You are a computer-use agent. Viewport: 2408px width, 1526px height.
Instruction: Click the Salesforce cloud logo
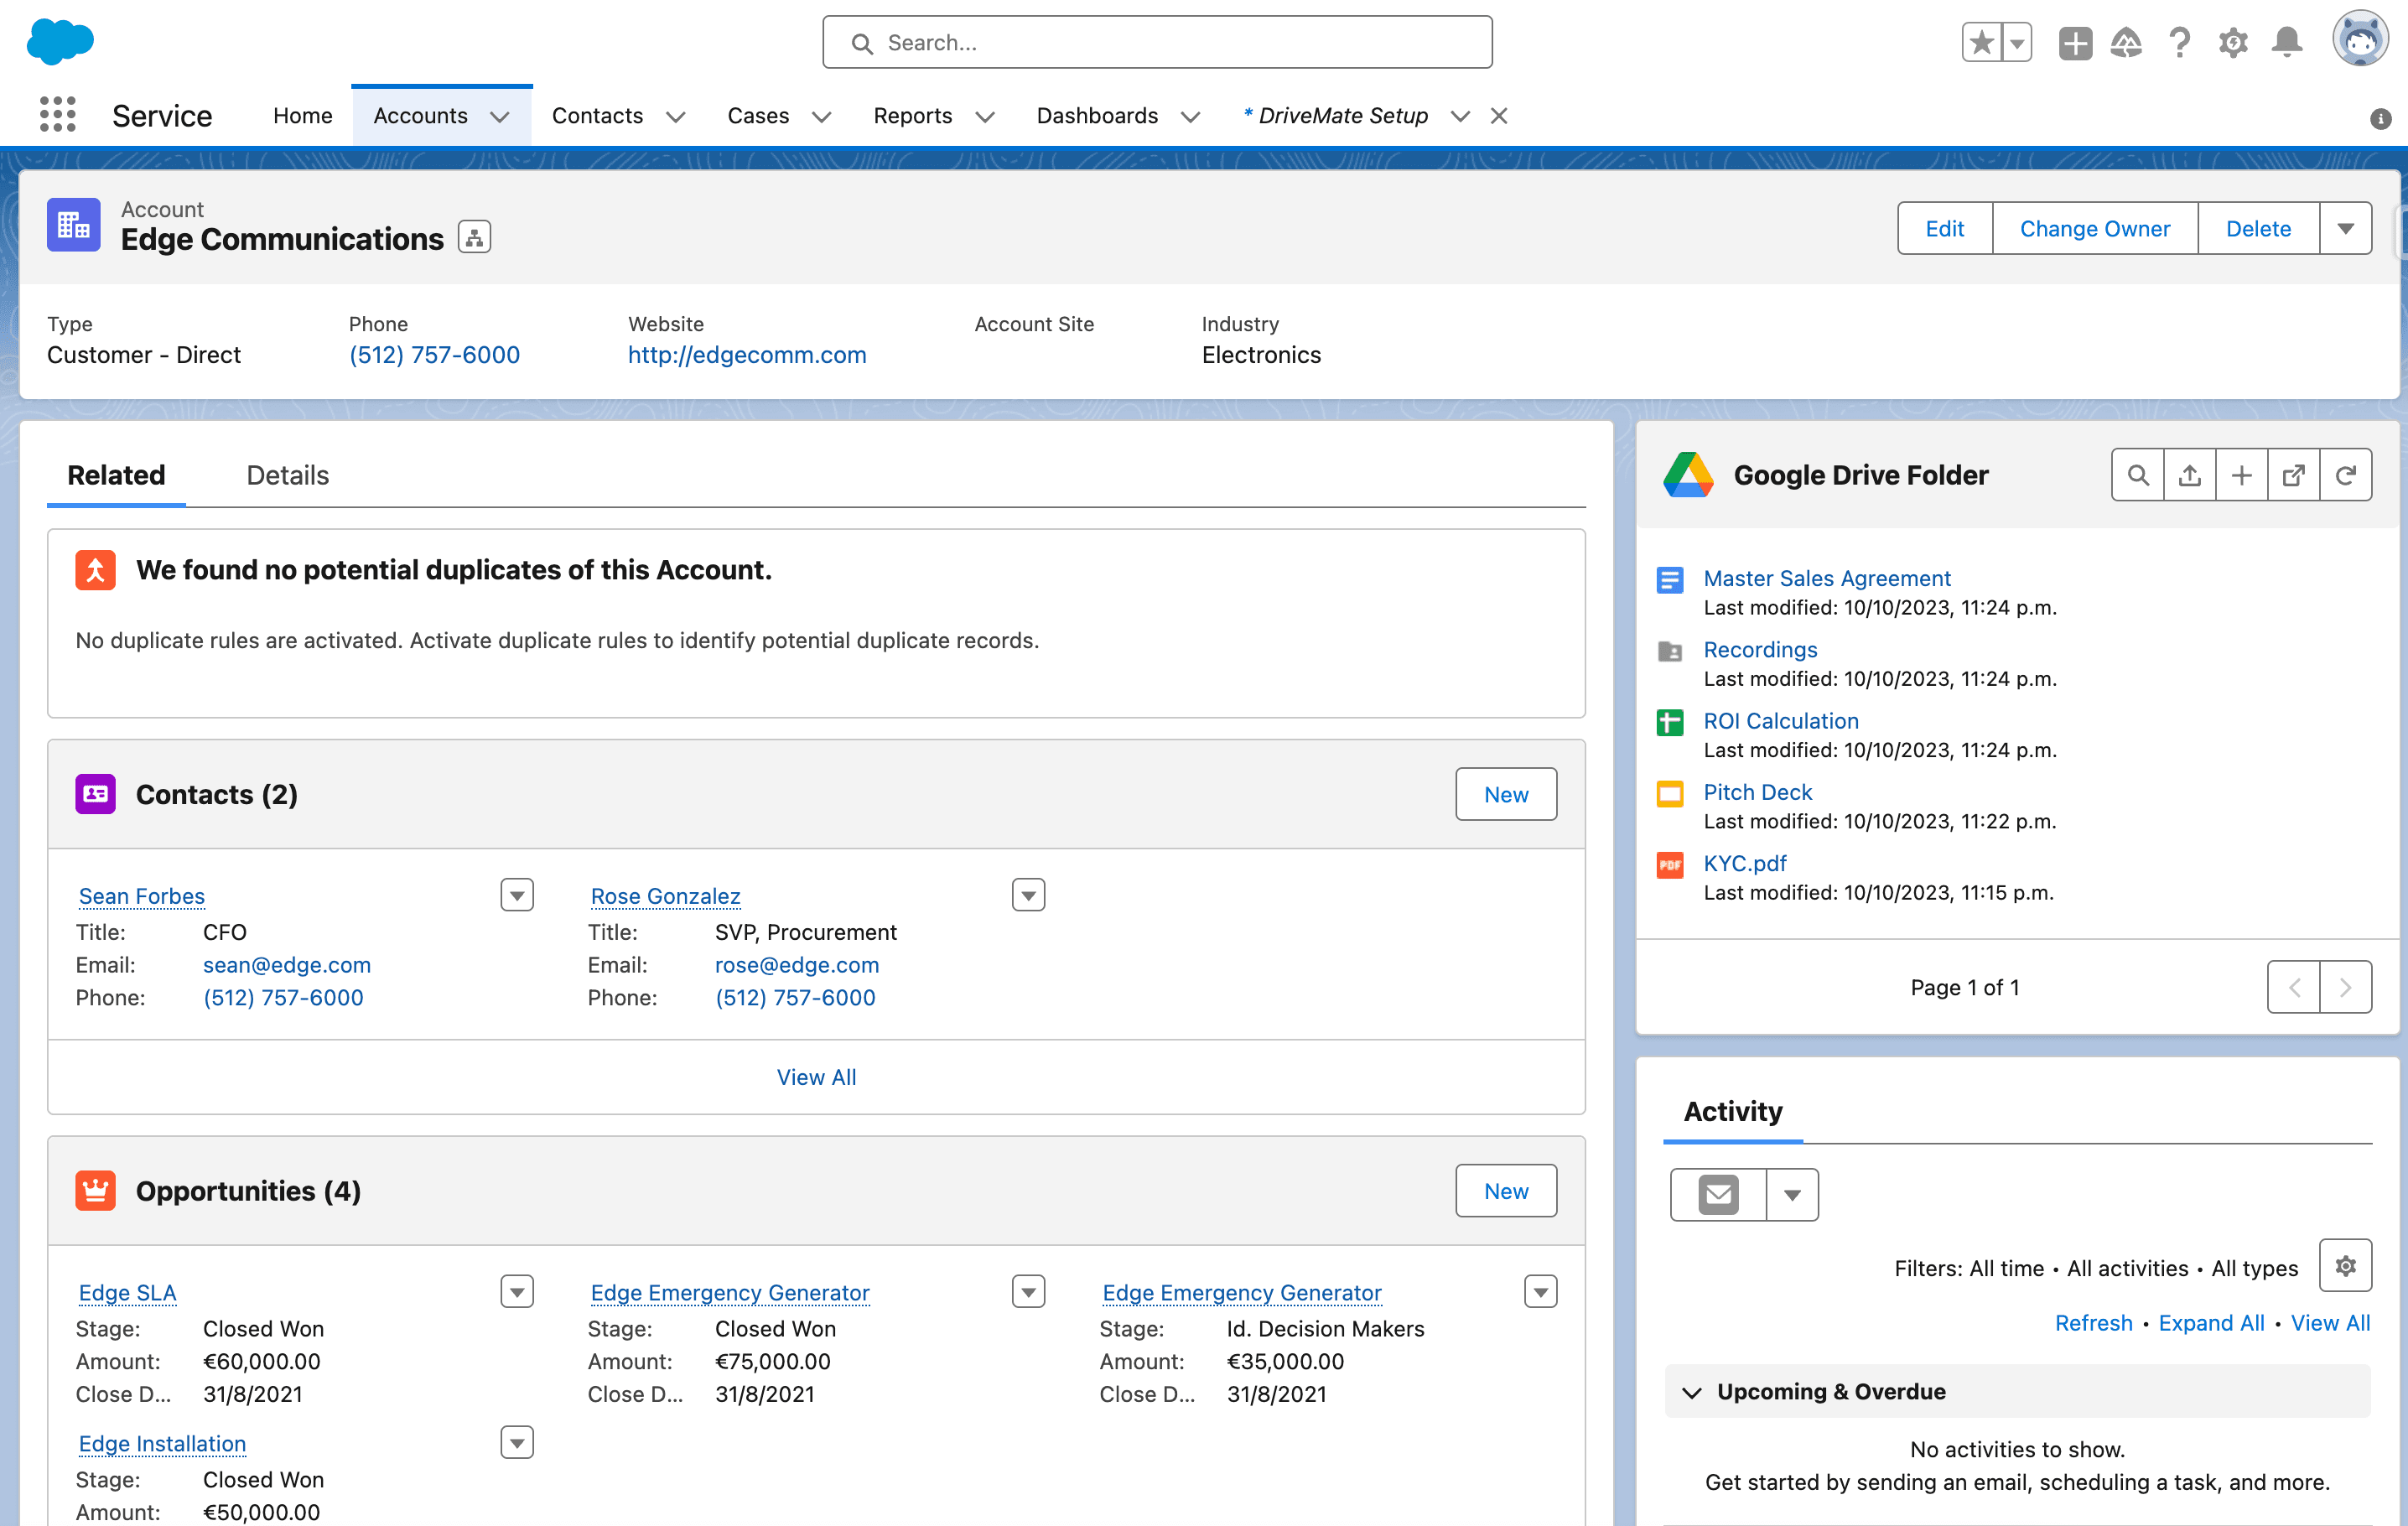[60, 42]
